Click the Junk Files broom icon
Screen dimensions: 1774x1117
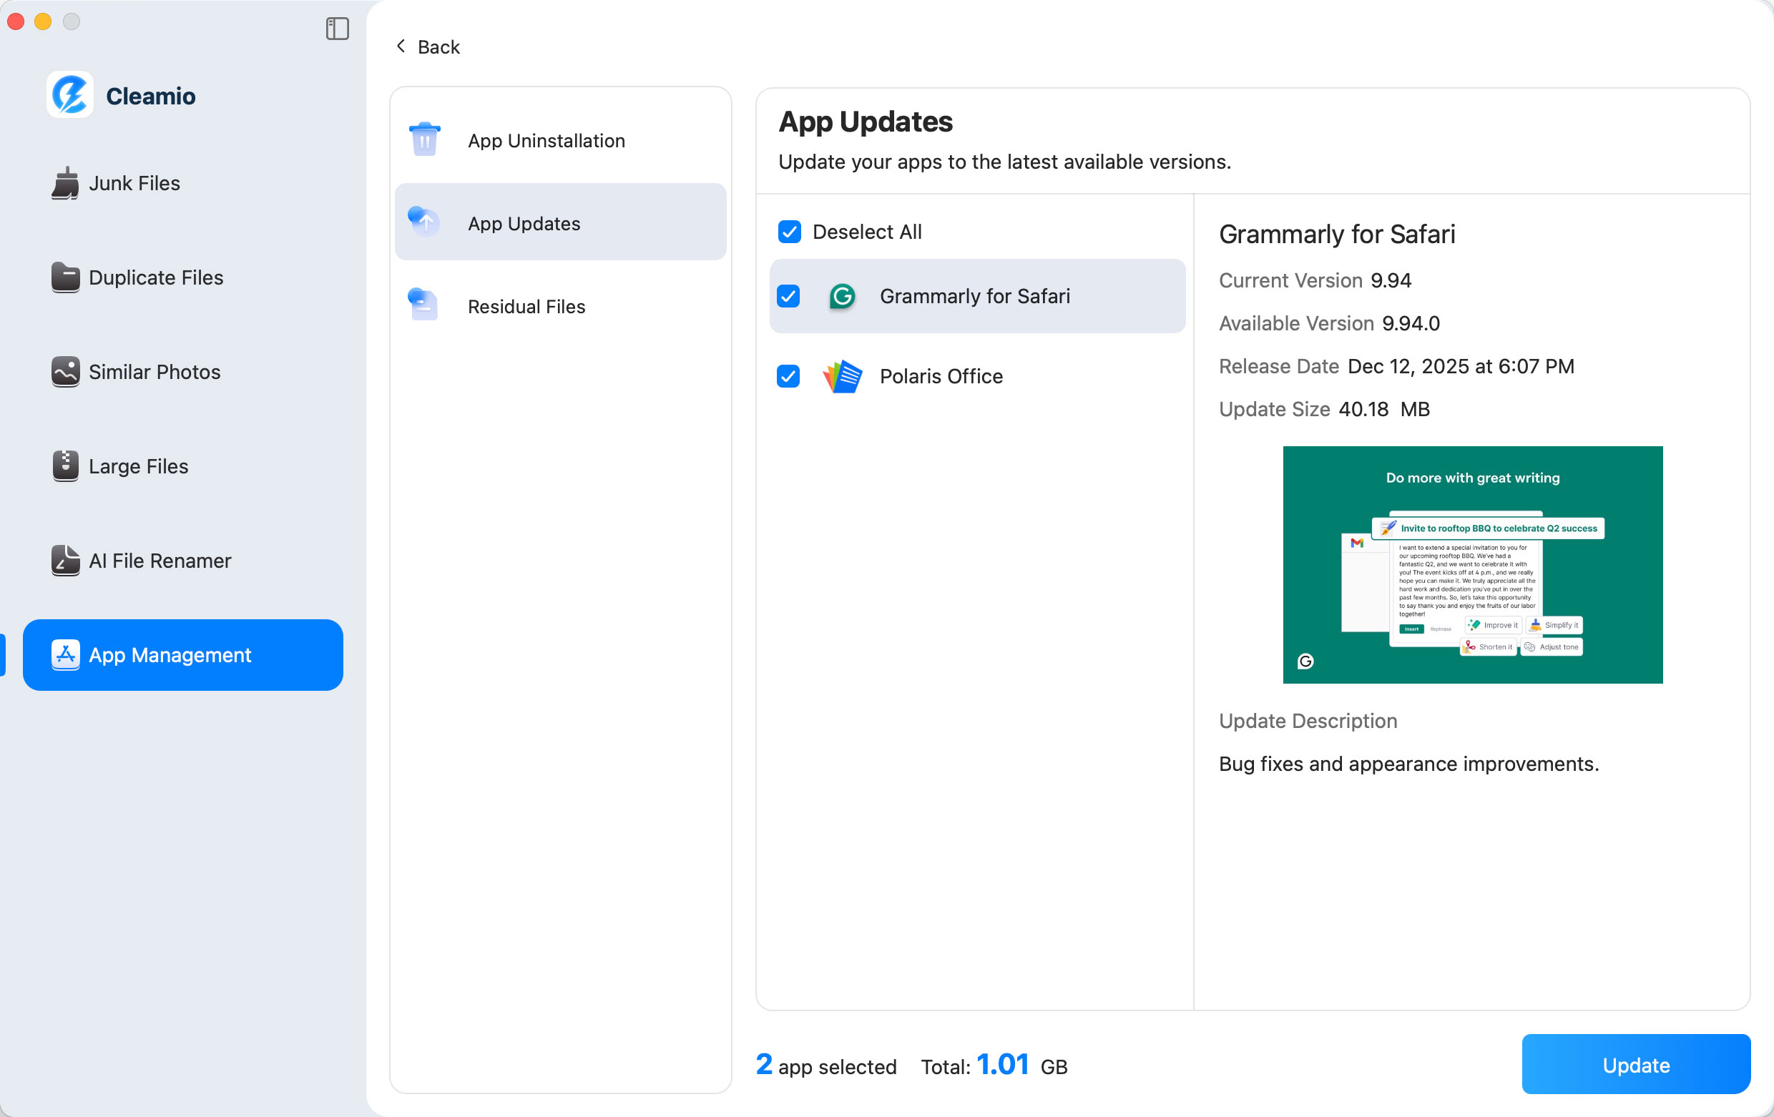(x=65, y=183)
